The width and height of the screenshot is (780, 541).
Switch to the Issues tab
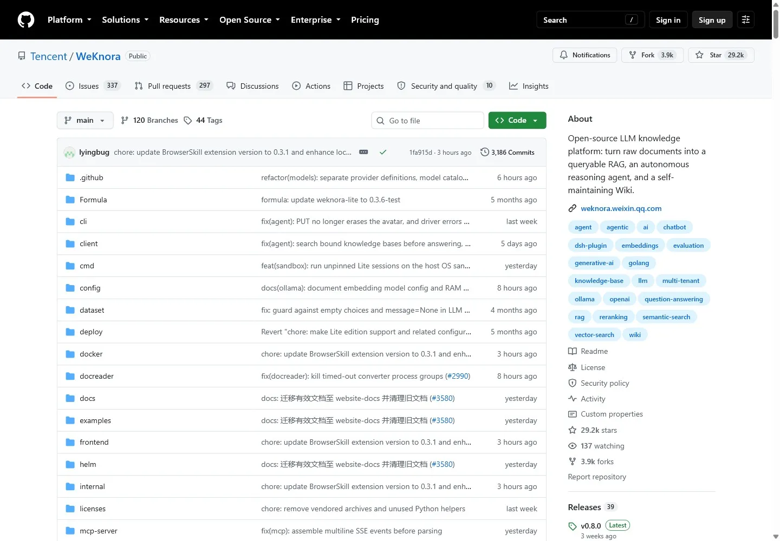tap(92, 86)
